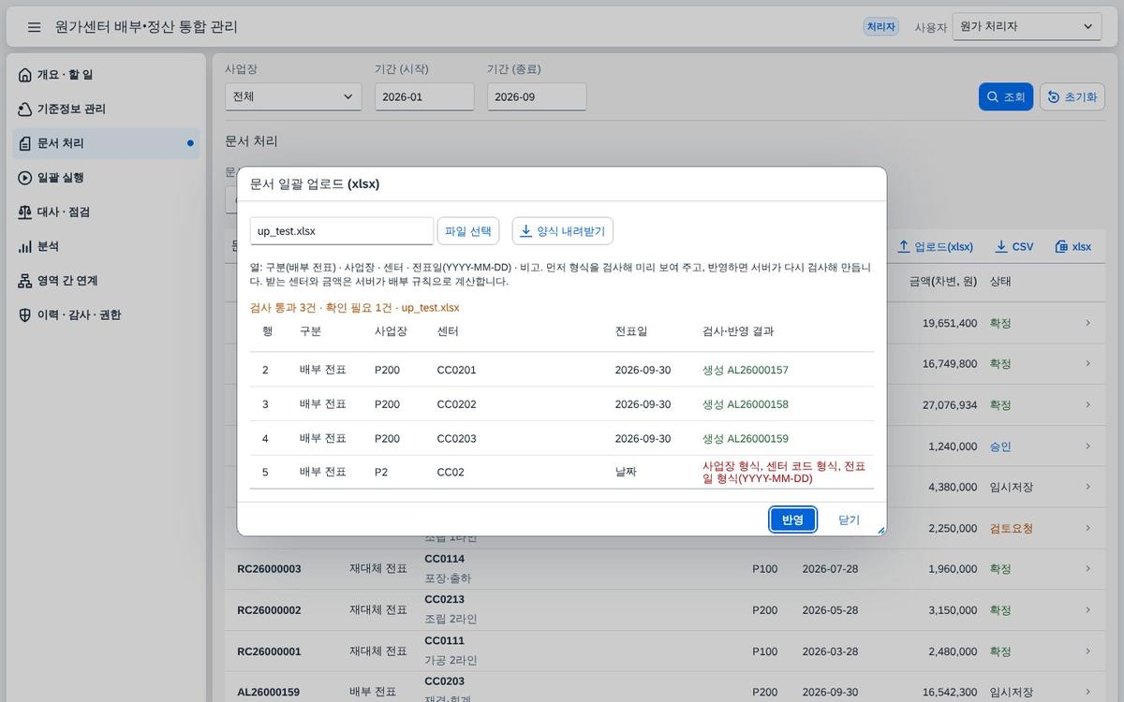The image size is (1124, 702).
Task: Open 영역 간 연계 in sidebar
Action: pyautogui.click(x=108, y=281)
